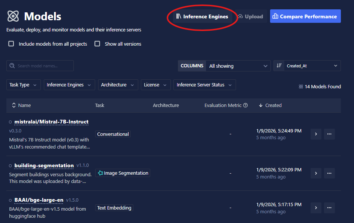Enable Include models from all projects
This screenshot has height=223, width=354.
(11, 44)
